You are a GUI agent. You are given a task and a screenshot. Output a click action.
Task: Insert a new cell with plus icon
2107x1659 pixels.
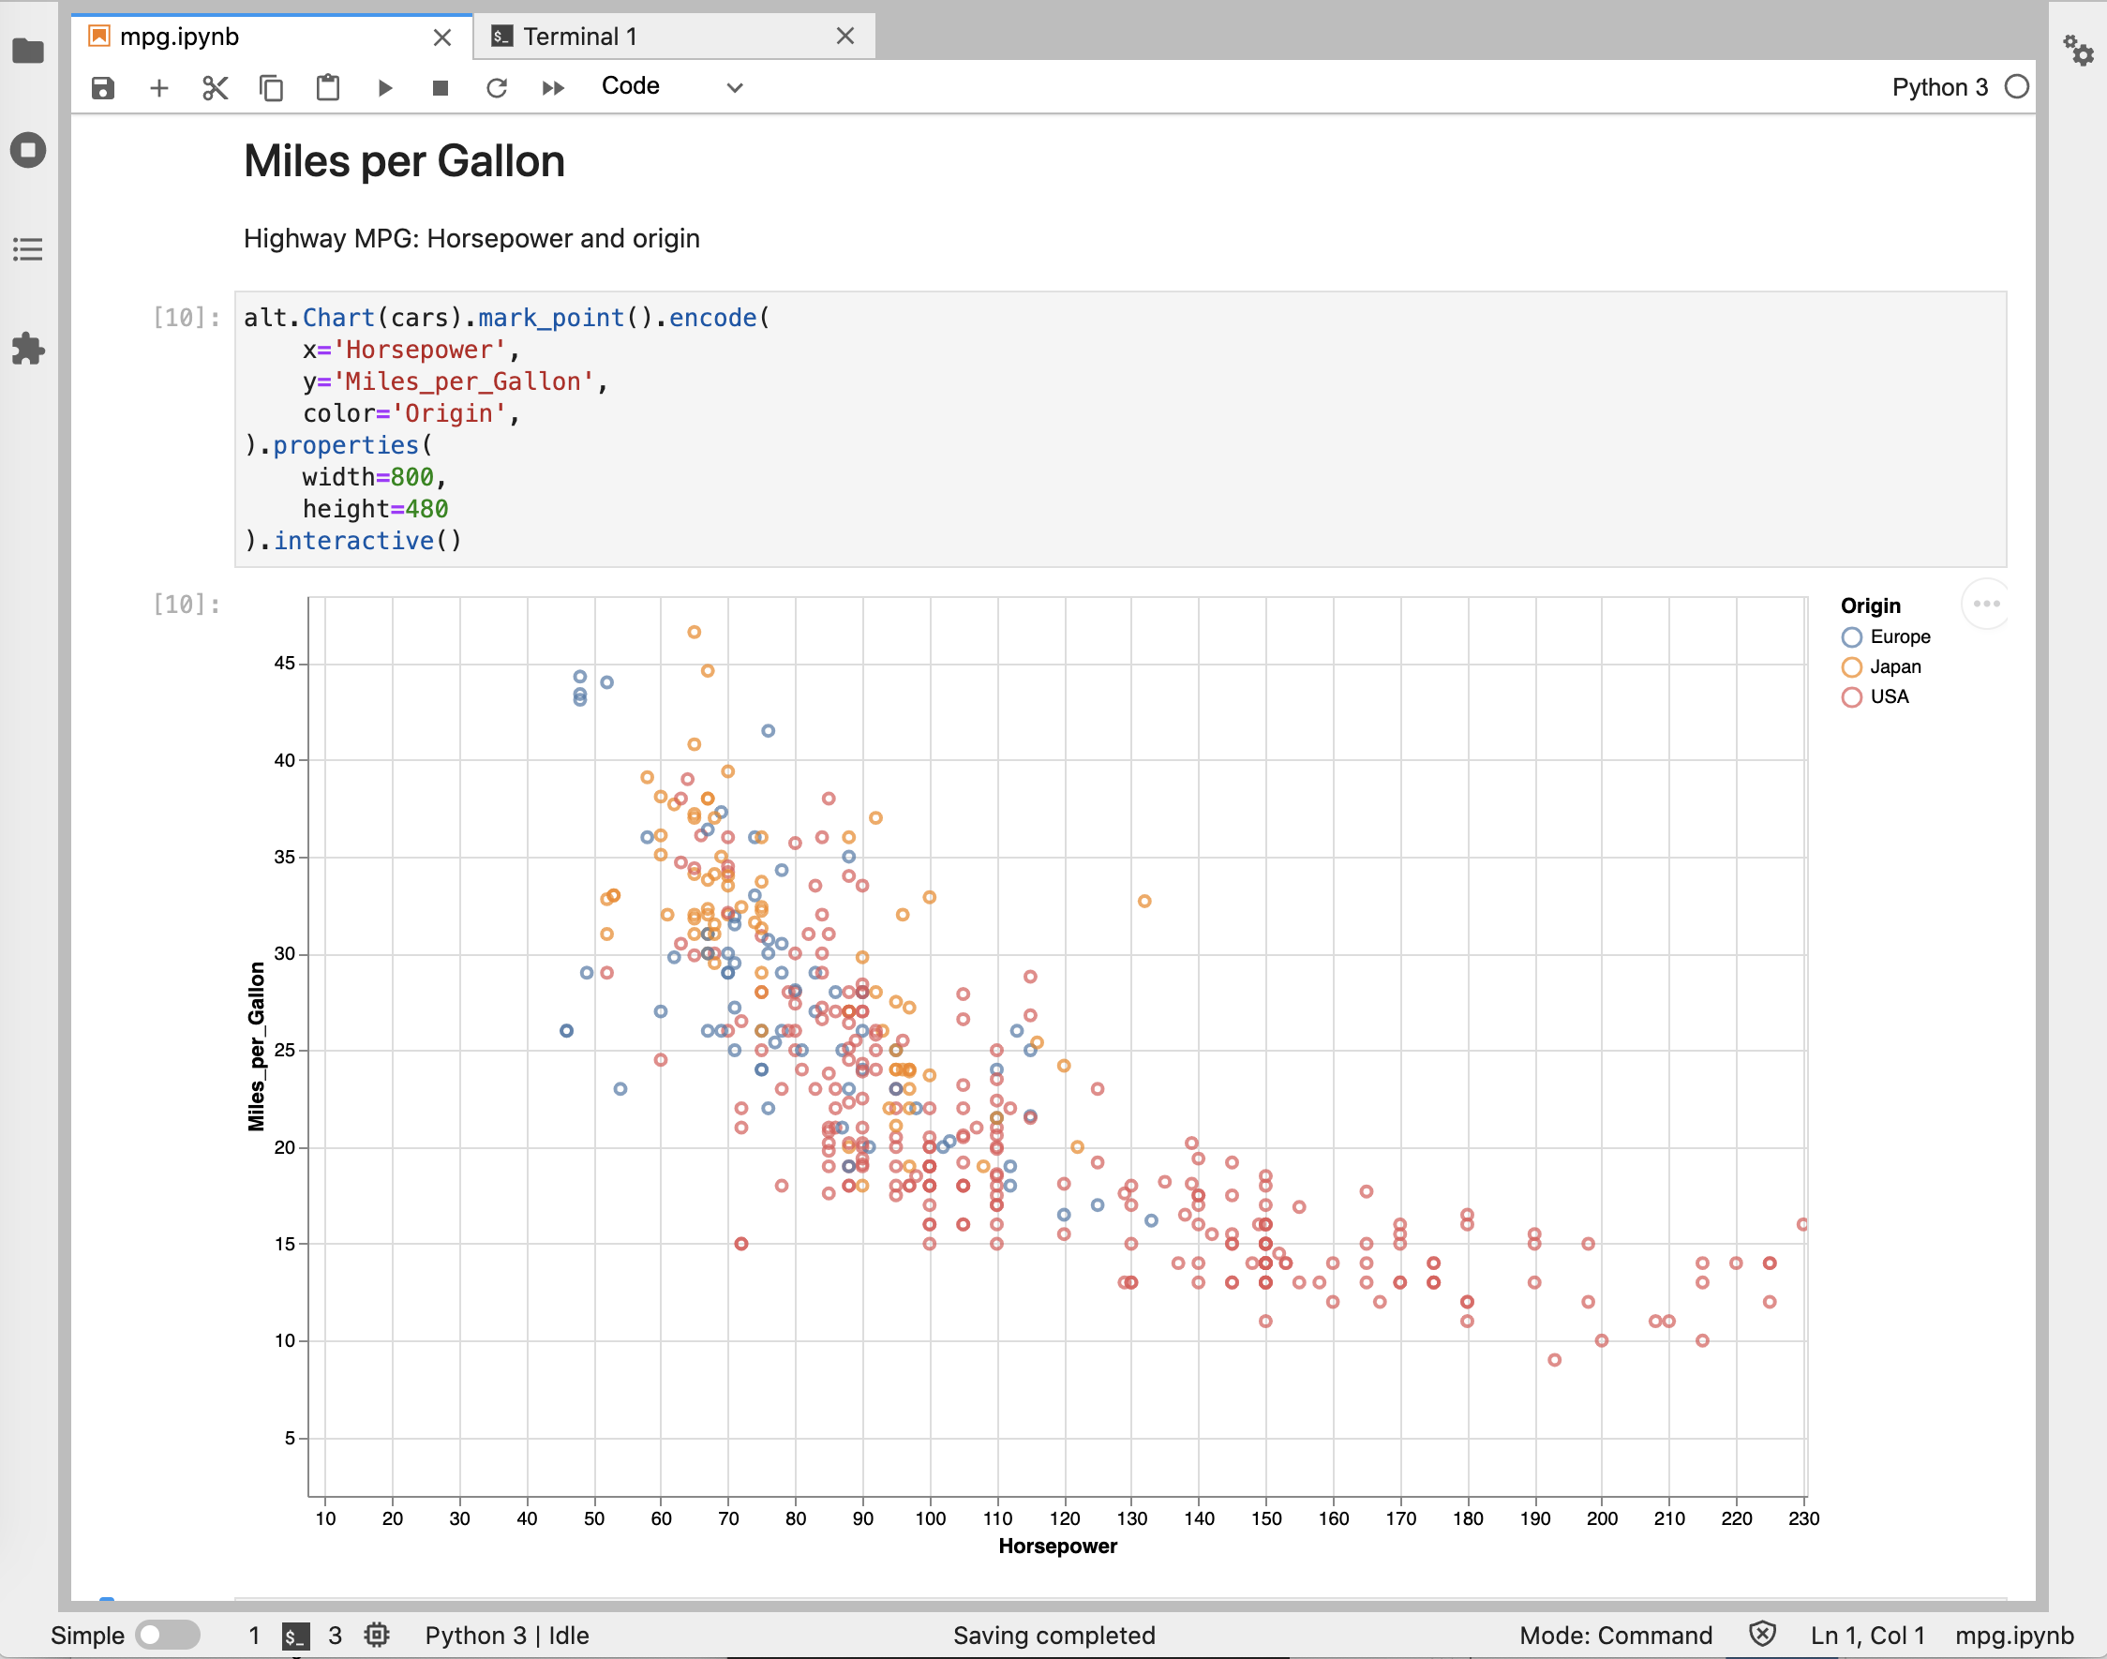(159, 88)
